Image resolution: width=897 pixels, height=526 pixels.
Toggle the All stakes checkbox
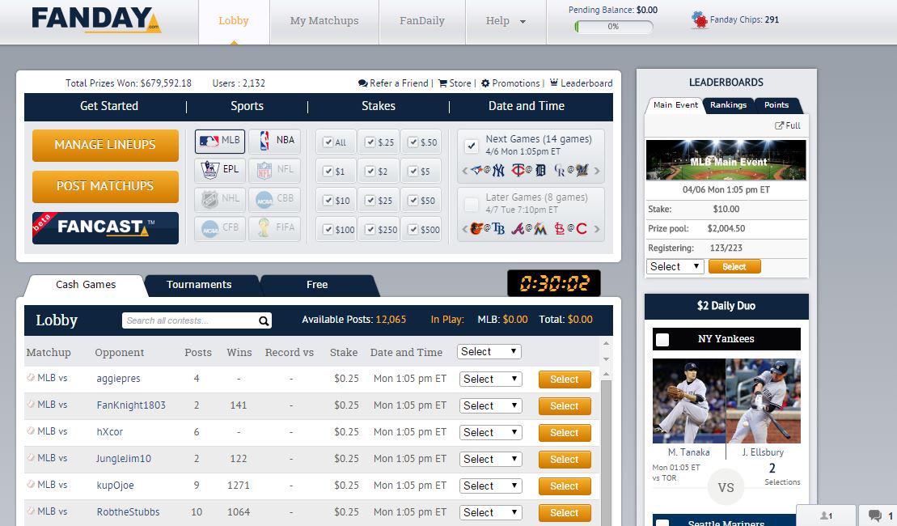click(328, 142)
